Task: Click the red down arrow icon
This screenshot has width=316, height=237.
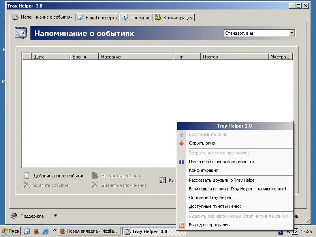Action: 181,143
